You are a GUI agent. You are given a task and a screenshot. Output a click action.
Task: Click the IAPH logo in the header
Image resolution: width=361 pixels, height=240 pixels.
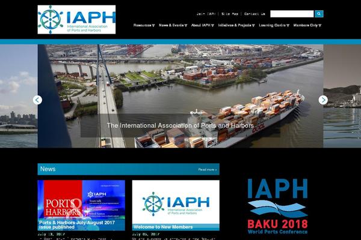76,20
